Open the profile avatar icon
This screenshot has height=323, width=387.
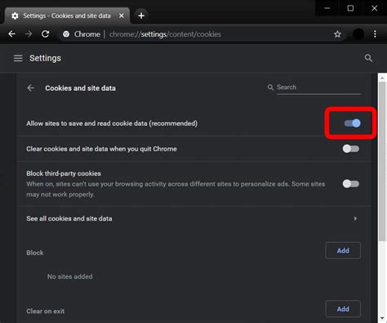[358, 34]
